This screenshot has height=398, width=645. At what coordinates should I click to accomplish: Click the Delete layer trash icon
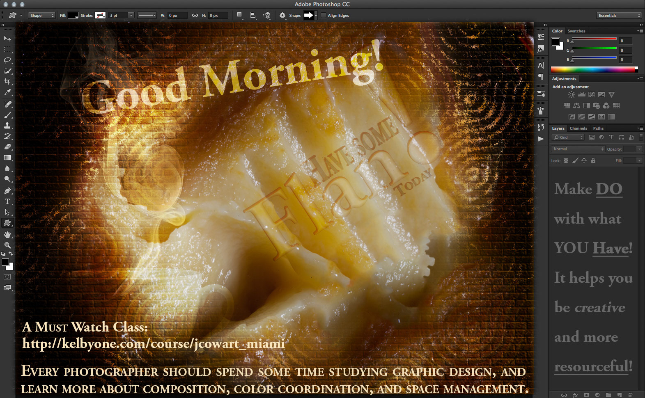630,395
